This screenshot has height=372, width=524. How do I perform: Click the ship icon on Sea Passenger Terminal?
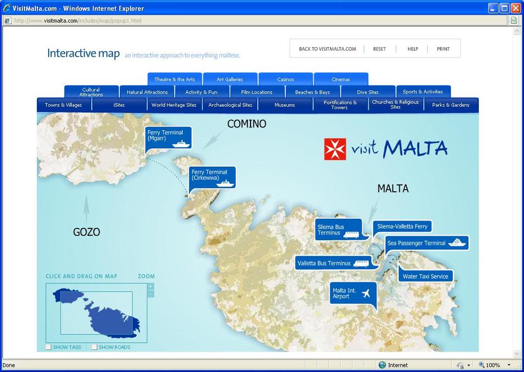pyautogui.click(x=457, y=243)
